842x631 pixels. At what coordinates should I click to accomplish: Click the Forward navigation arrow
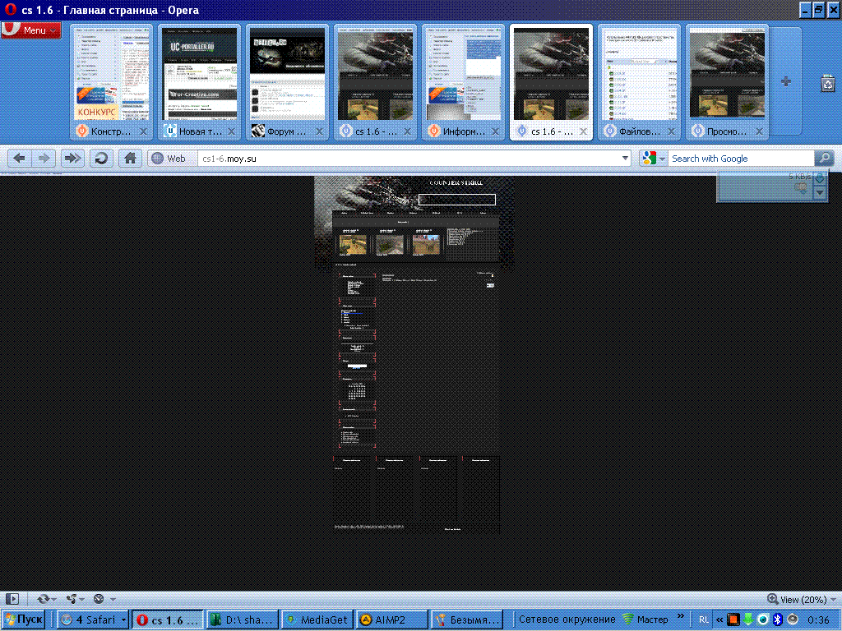(44, 159)
